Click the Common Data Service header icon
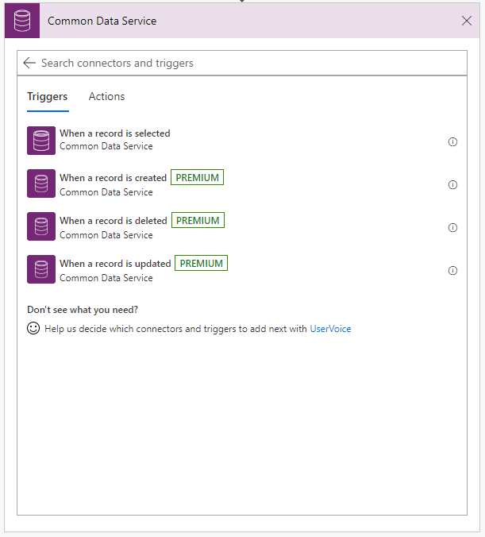485x537 pixels. pos(22,21)
